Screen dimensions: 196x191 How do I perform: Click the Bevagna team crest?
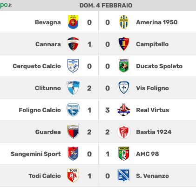73,22
